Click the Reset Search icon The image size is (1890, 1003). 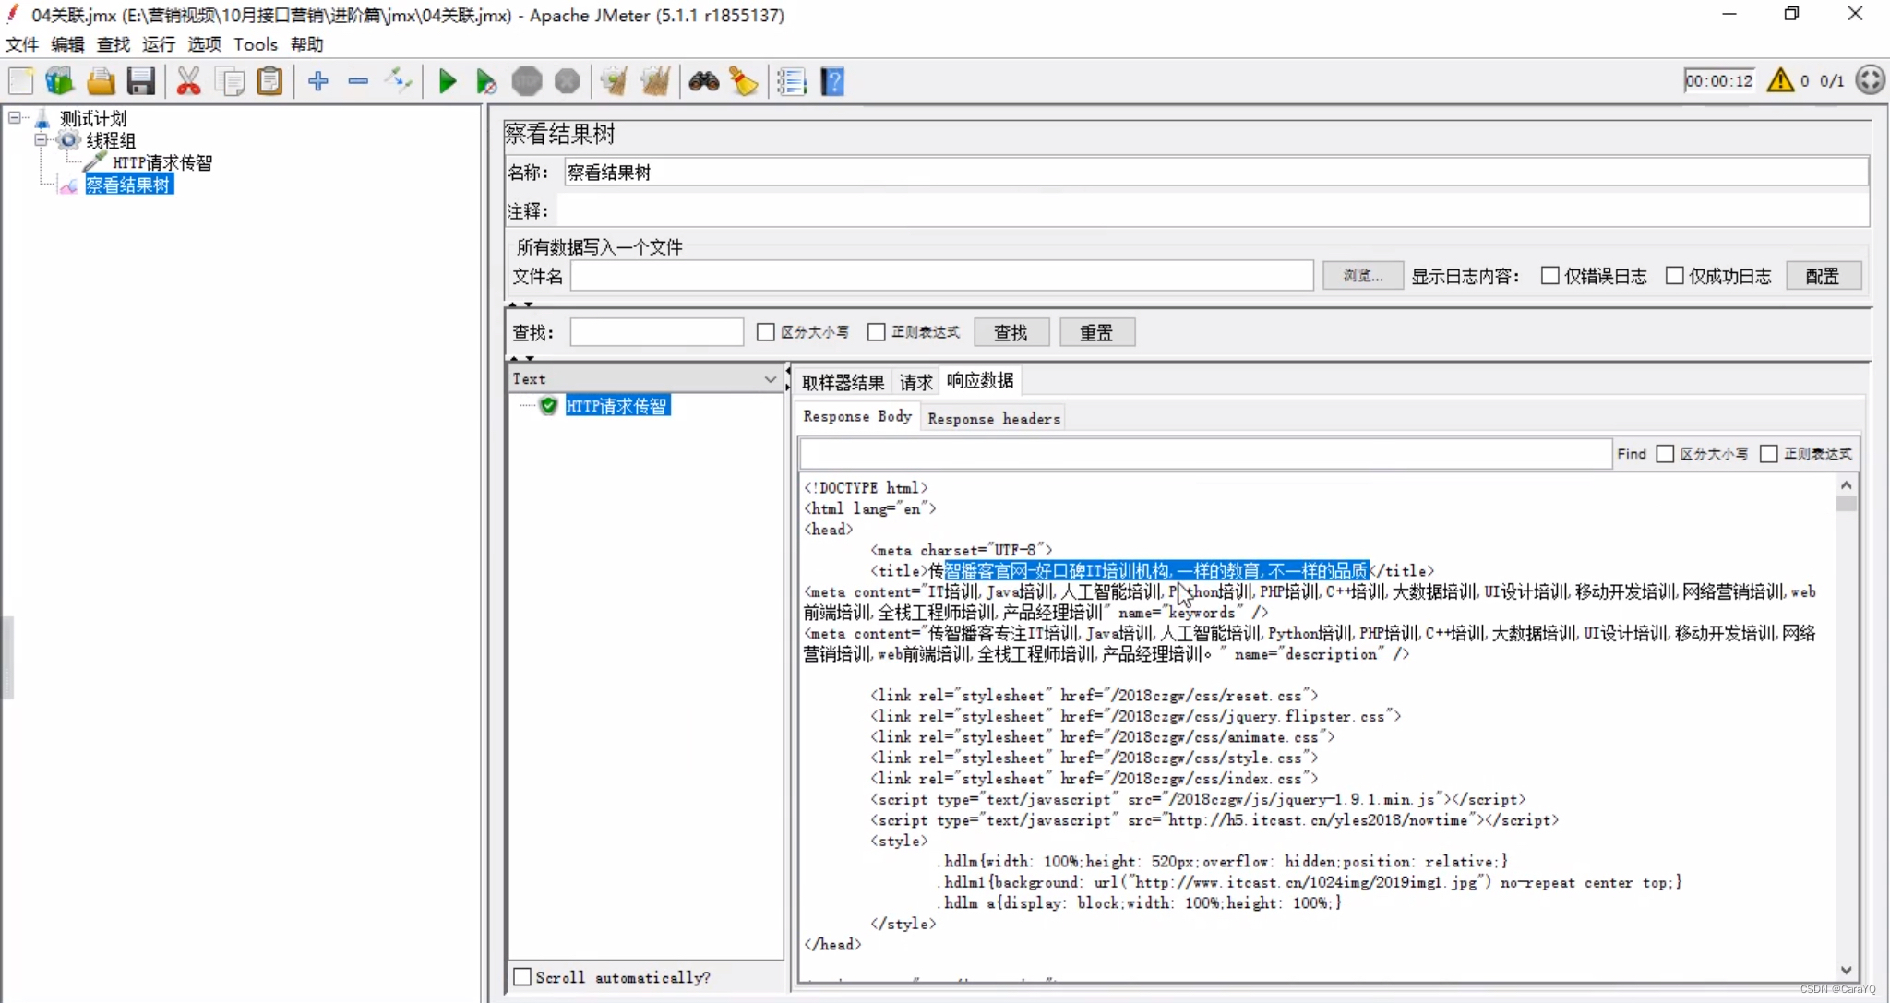(x=744, y=81)
